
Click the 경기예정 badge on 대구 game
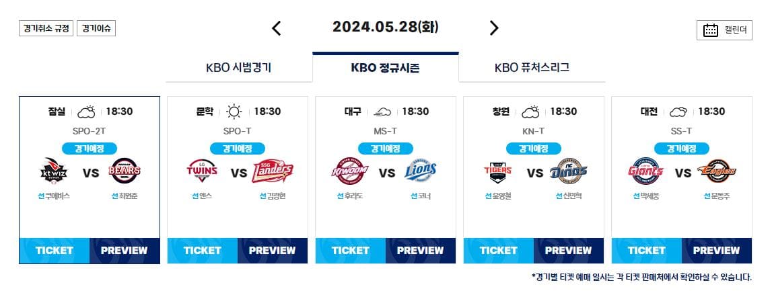[x=386, y=149]
